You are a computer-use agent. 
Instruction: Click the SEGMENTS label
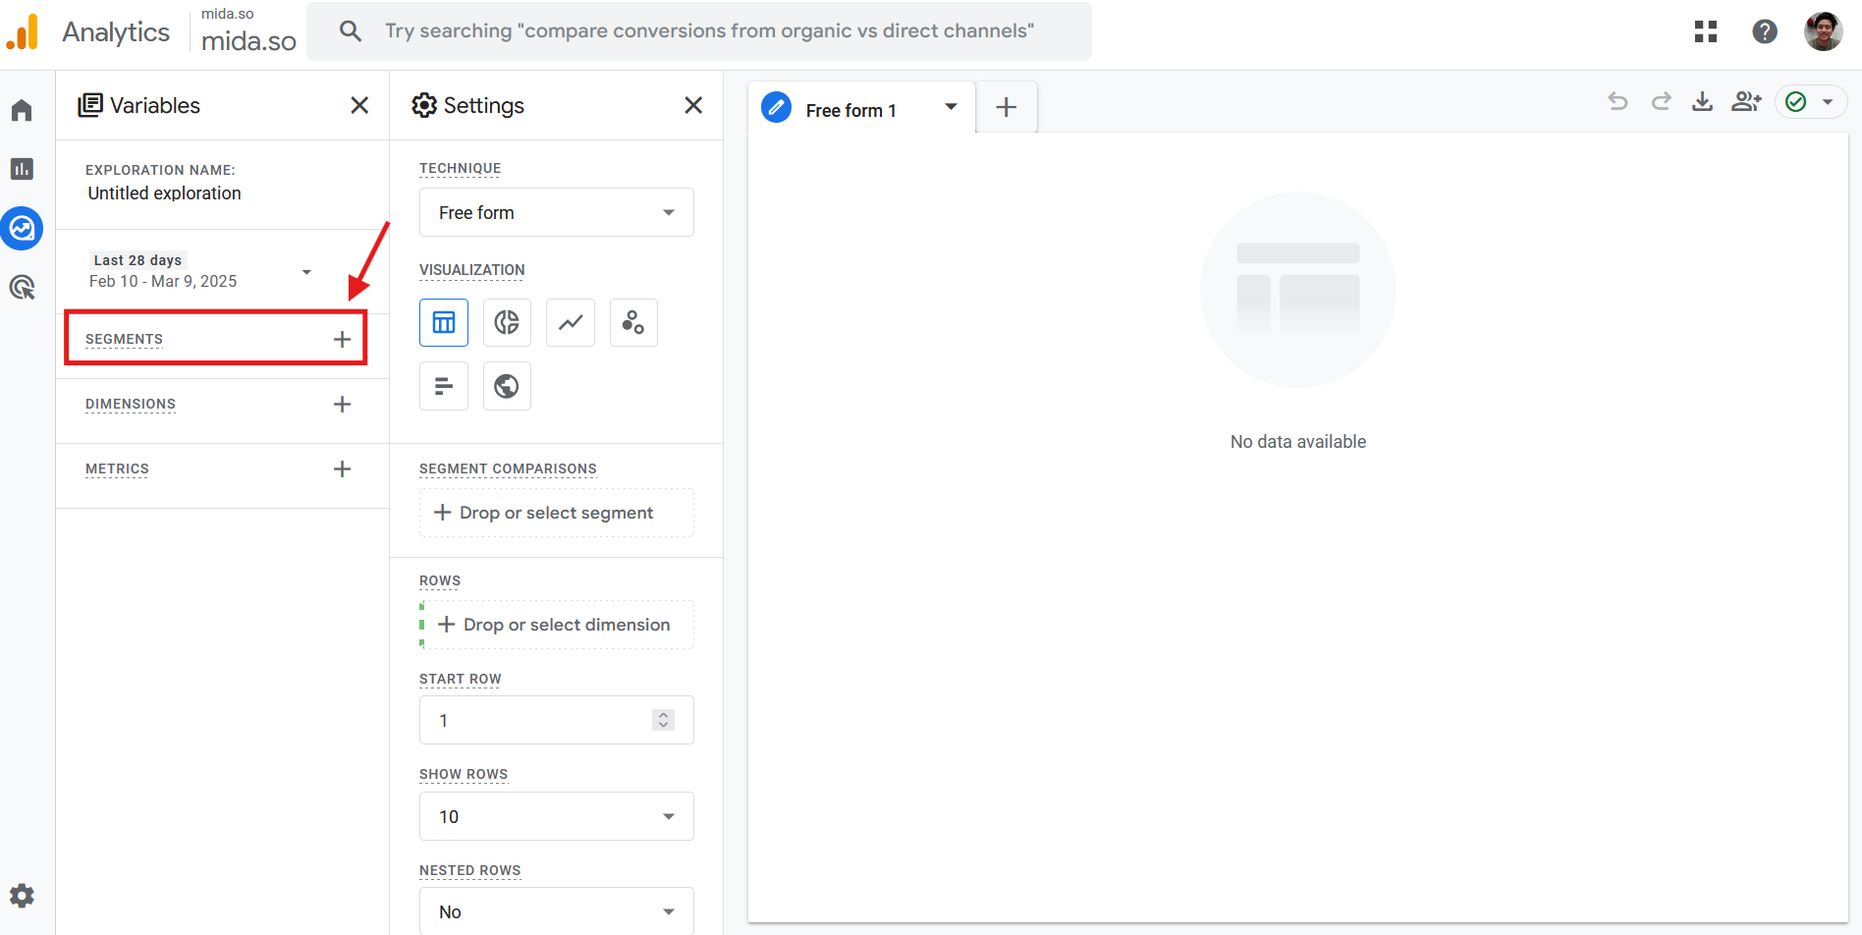click(124, 339)
